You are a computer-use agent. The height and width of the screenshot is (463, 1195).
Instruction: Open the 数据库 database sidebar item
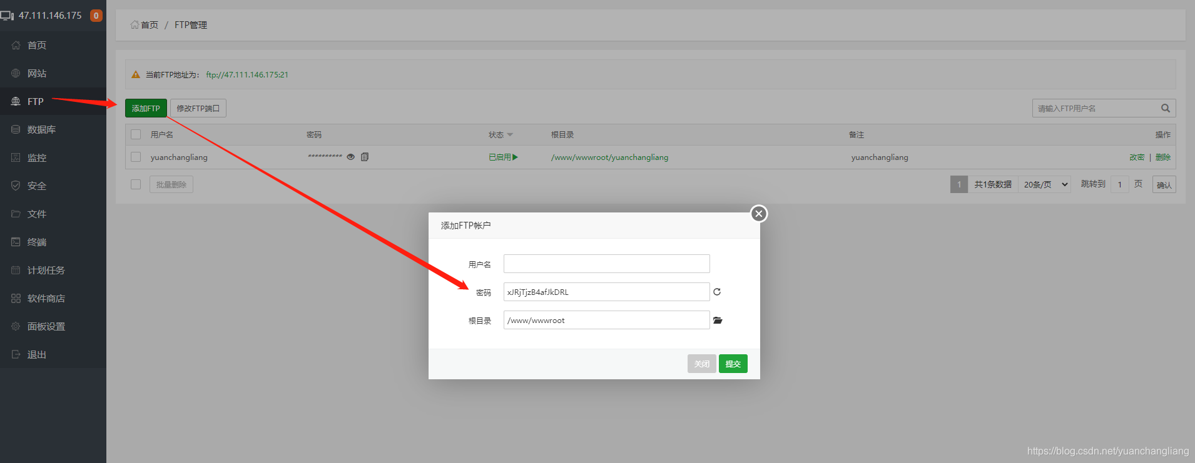tap(53, 129)
